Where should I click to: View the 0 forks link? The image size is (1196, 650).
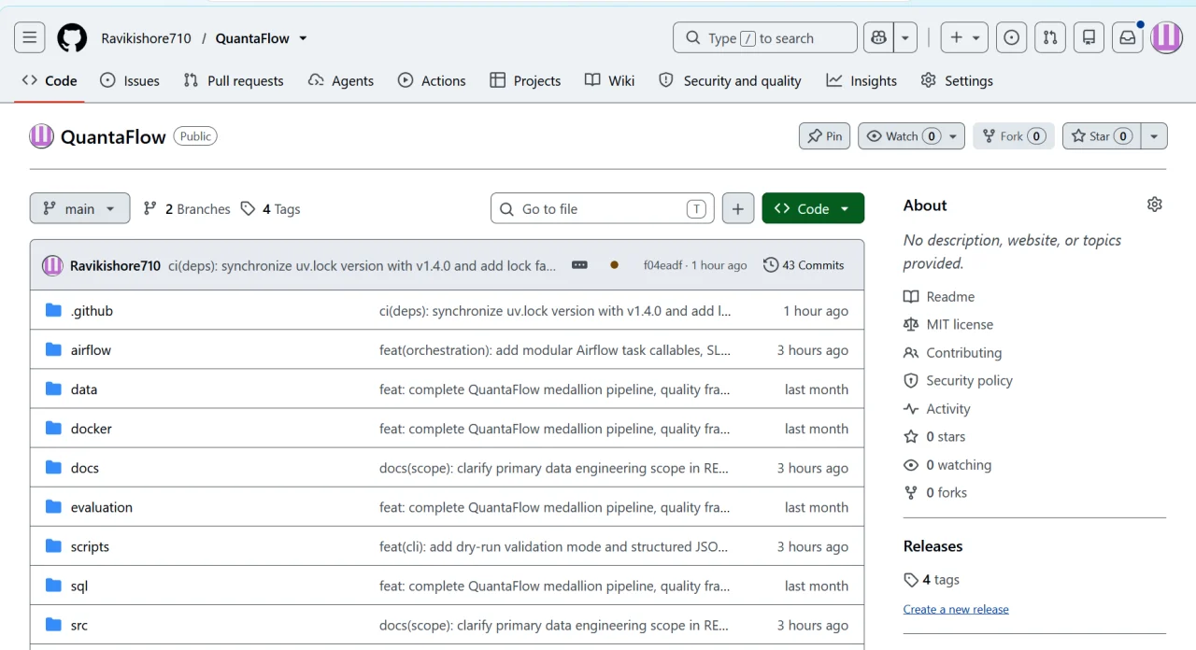pyautogui.click(x=935, y=493)
